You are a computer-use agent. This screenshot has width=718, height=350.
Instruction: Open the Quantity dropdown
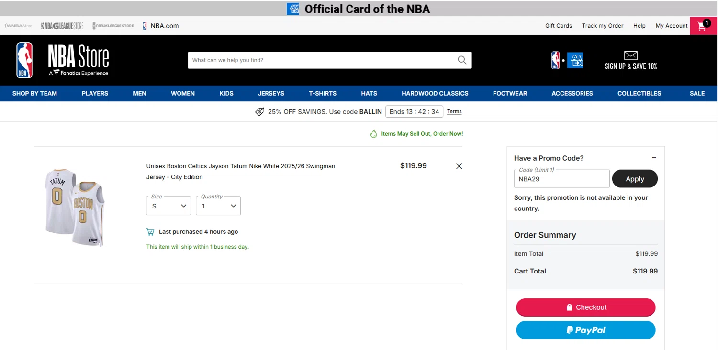(x=218, y=206)
